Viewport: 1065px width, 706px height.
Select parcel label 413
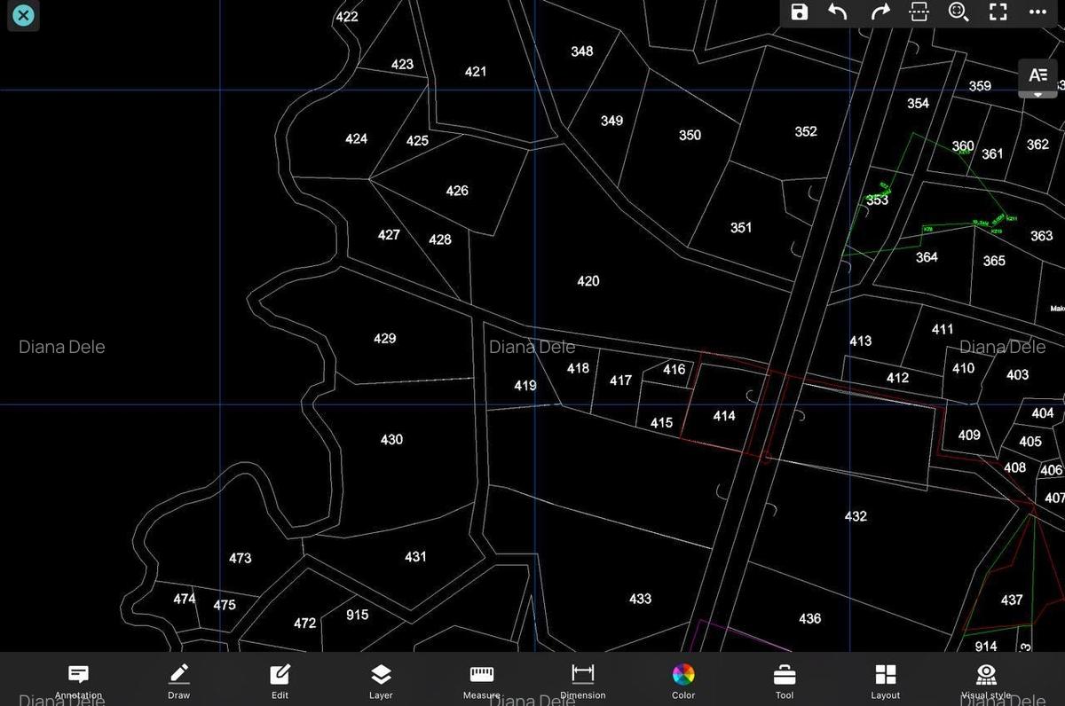[x=860, y=341]
